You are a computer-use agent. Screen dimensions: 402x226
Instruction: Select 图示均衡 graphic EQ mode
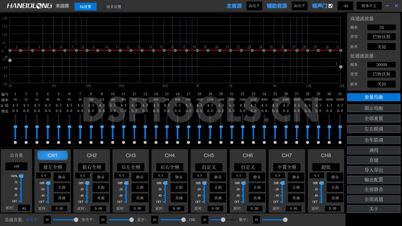tap(373, 108)
